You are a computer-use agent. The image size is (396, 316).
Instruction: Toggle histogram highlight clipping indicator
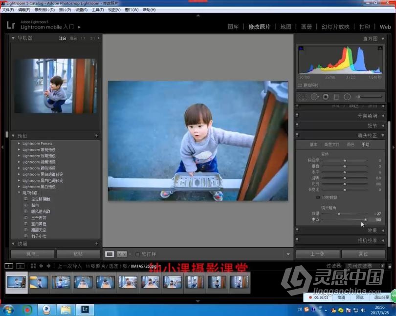(380, 48)
